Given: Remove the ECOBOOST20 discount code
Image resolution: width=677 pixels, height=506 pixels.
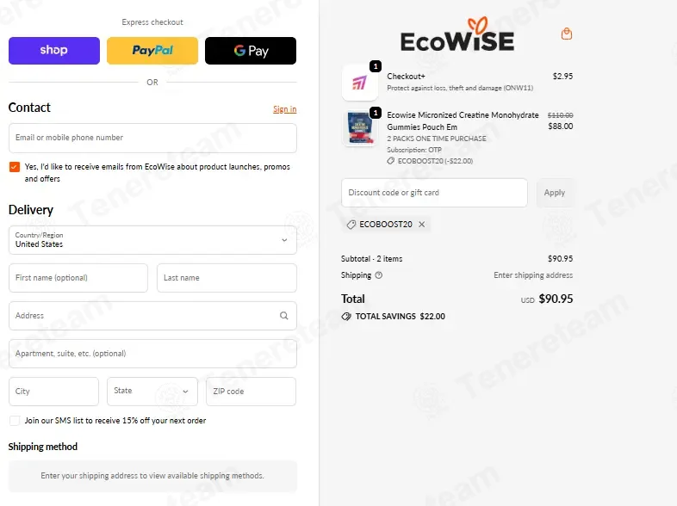Looking at the screenshot, I should (x=422, y=225).
